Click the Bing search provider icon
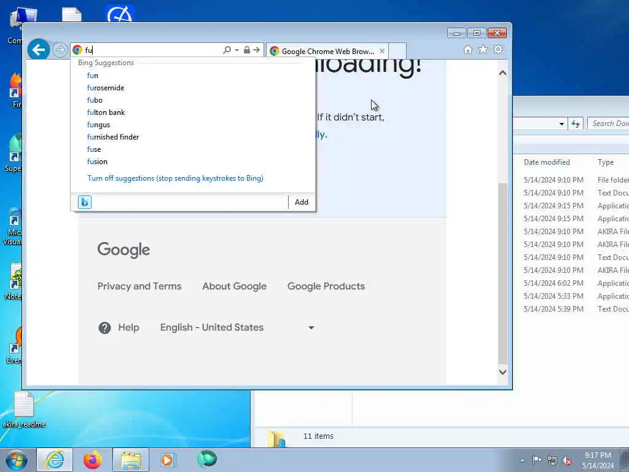The width and height of the screenshot is (629, 472). point(85,202)
